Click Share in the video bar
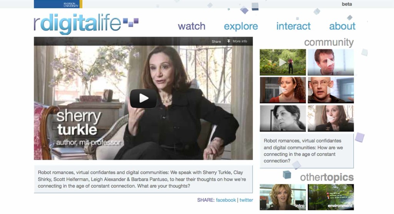Viewport: 394px width, 214px height. point(216,42)
